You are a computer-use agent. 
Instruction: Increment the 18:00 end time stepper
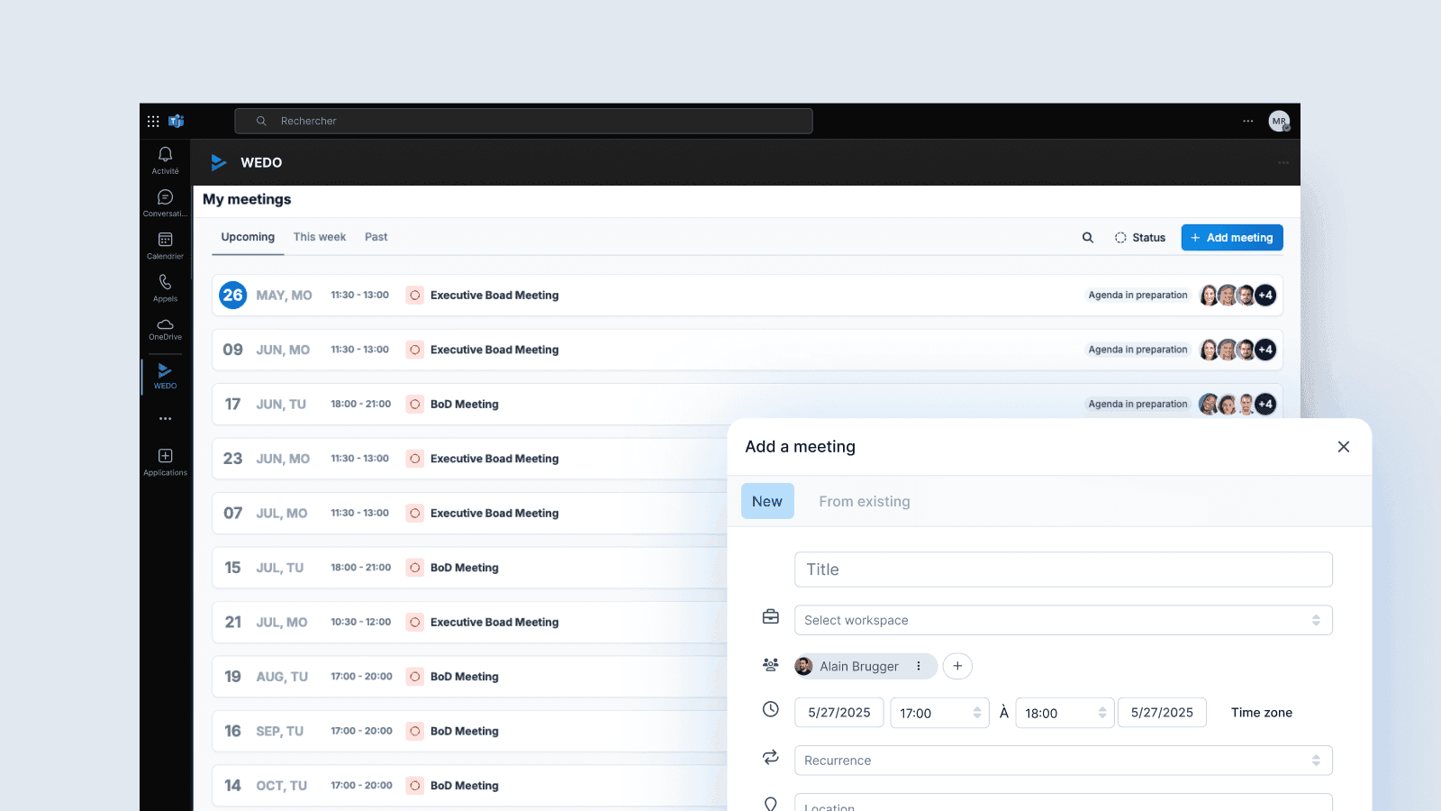click(1102, 708)
